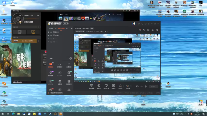Select the 暗影火炬城 scene tab
The image size is (207, 116).
click(61, 29)
